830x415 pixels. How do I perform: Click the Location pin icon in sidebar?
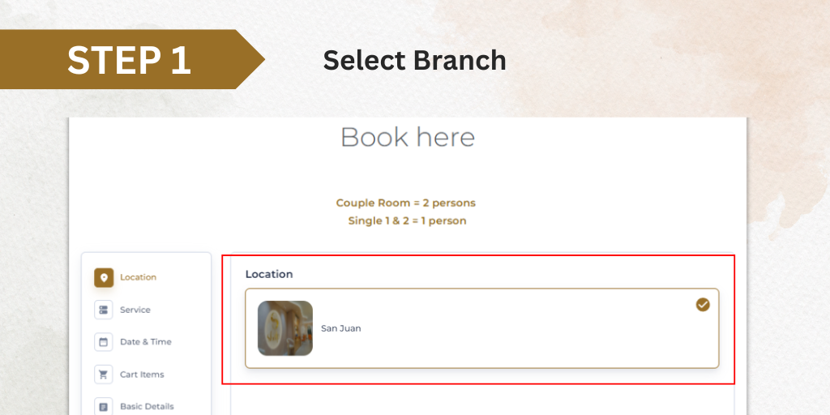coord(104,277)
